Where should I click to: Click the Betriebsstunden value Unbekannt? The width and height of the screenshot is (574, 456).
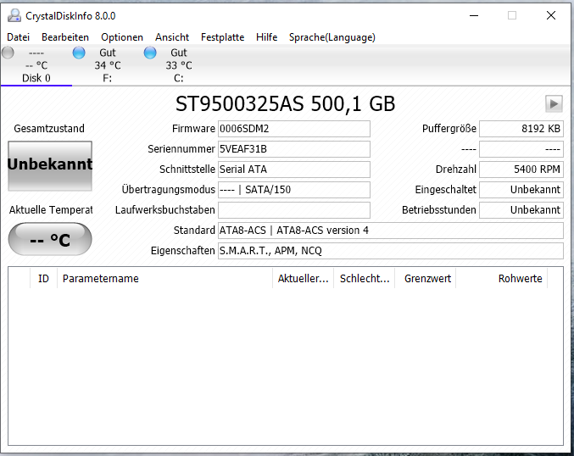click(x=521, y=210)
